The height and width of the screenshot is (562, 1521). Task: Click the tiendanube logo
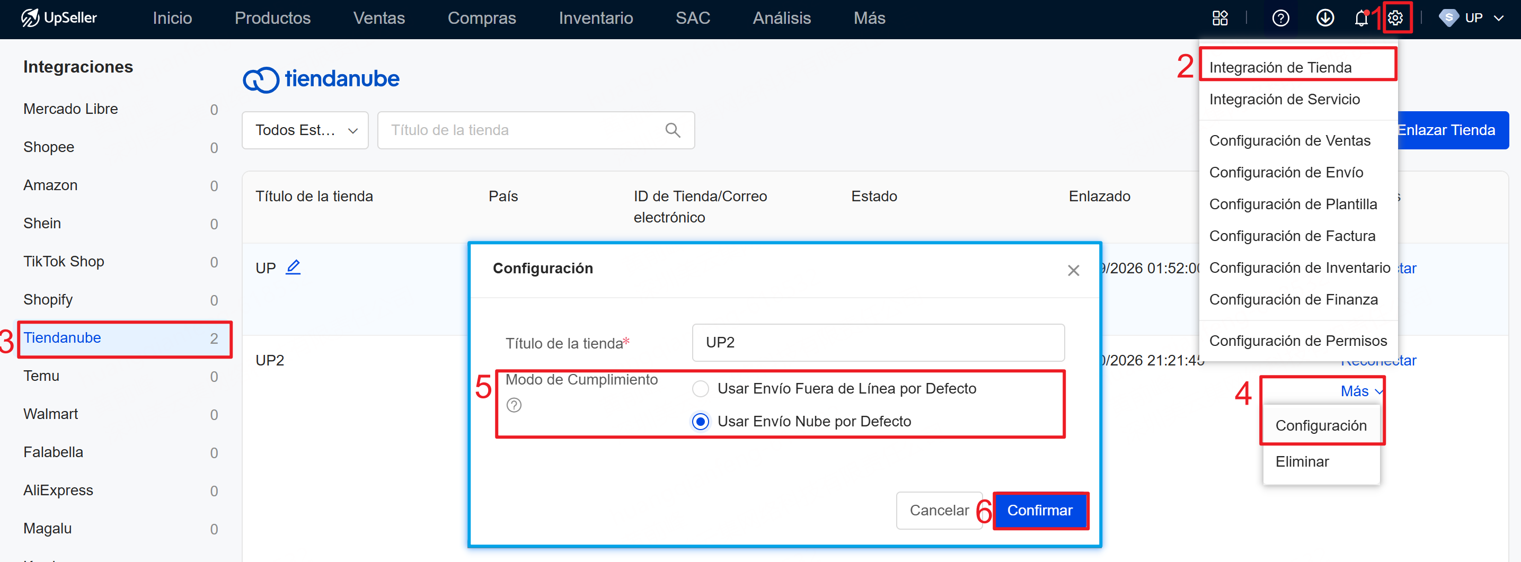coord(321,79)
